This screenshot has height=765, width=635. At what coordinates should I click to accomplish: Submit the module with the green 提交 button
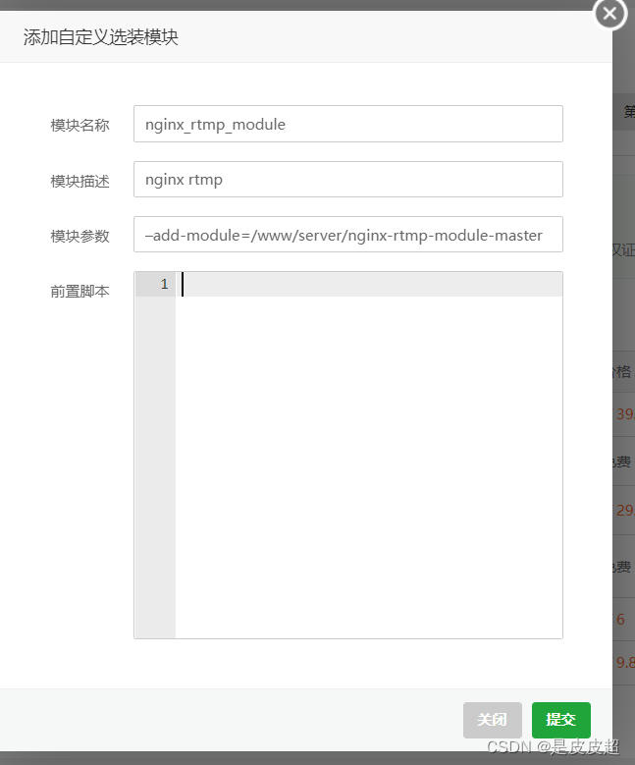[x=560, y=720]
